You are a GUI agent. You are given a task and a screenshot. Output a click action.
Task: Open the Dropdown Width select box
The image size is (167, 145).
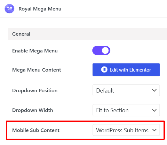pos(126,110)
